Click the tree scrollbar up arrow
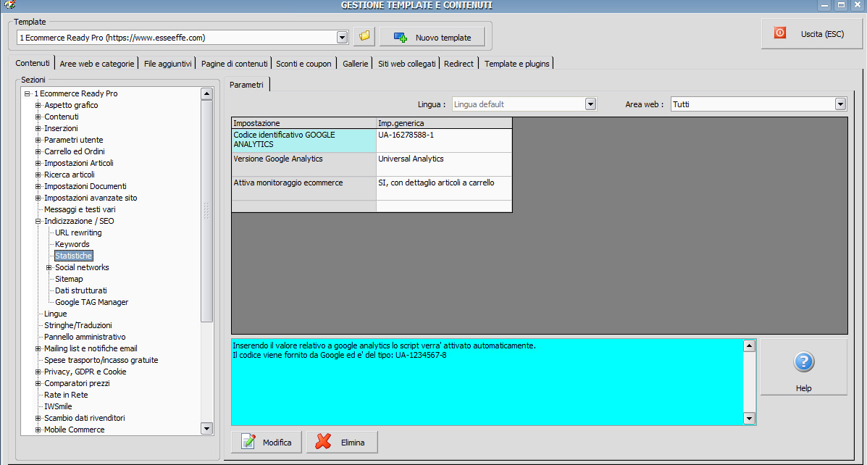867x465 pixels. [207, 93]
